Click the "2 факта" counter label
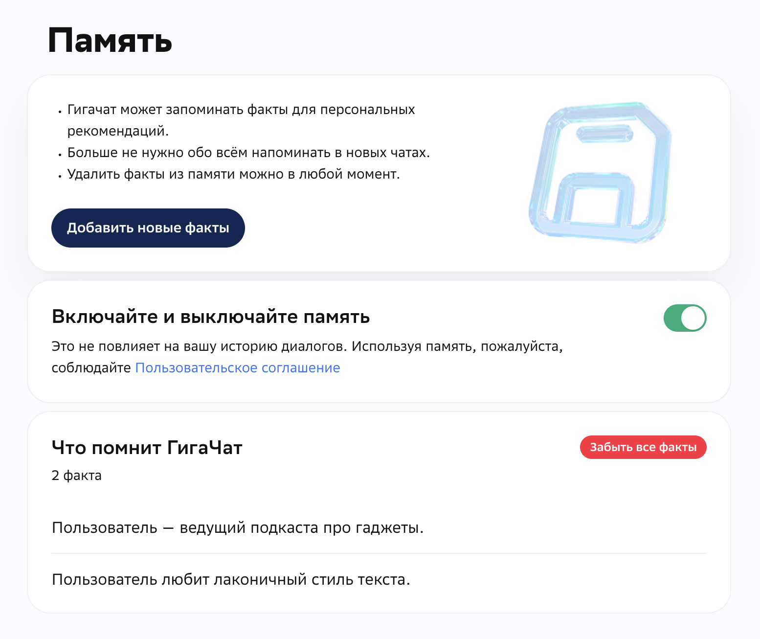This screenshot has width=760, height=639. click(76, 476)
